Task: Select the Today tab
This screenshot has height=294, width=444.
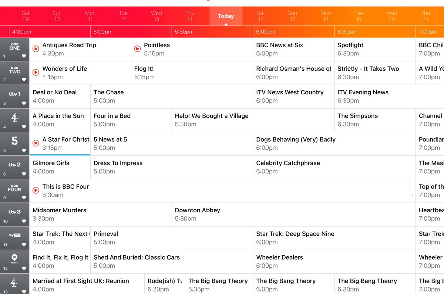Action: 226,16
